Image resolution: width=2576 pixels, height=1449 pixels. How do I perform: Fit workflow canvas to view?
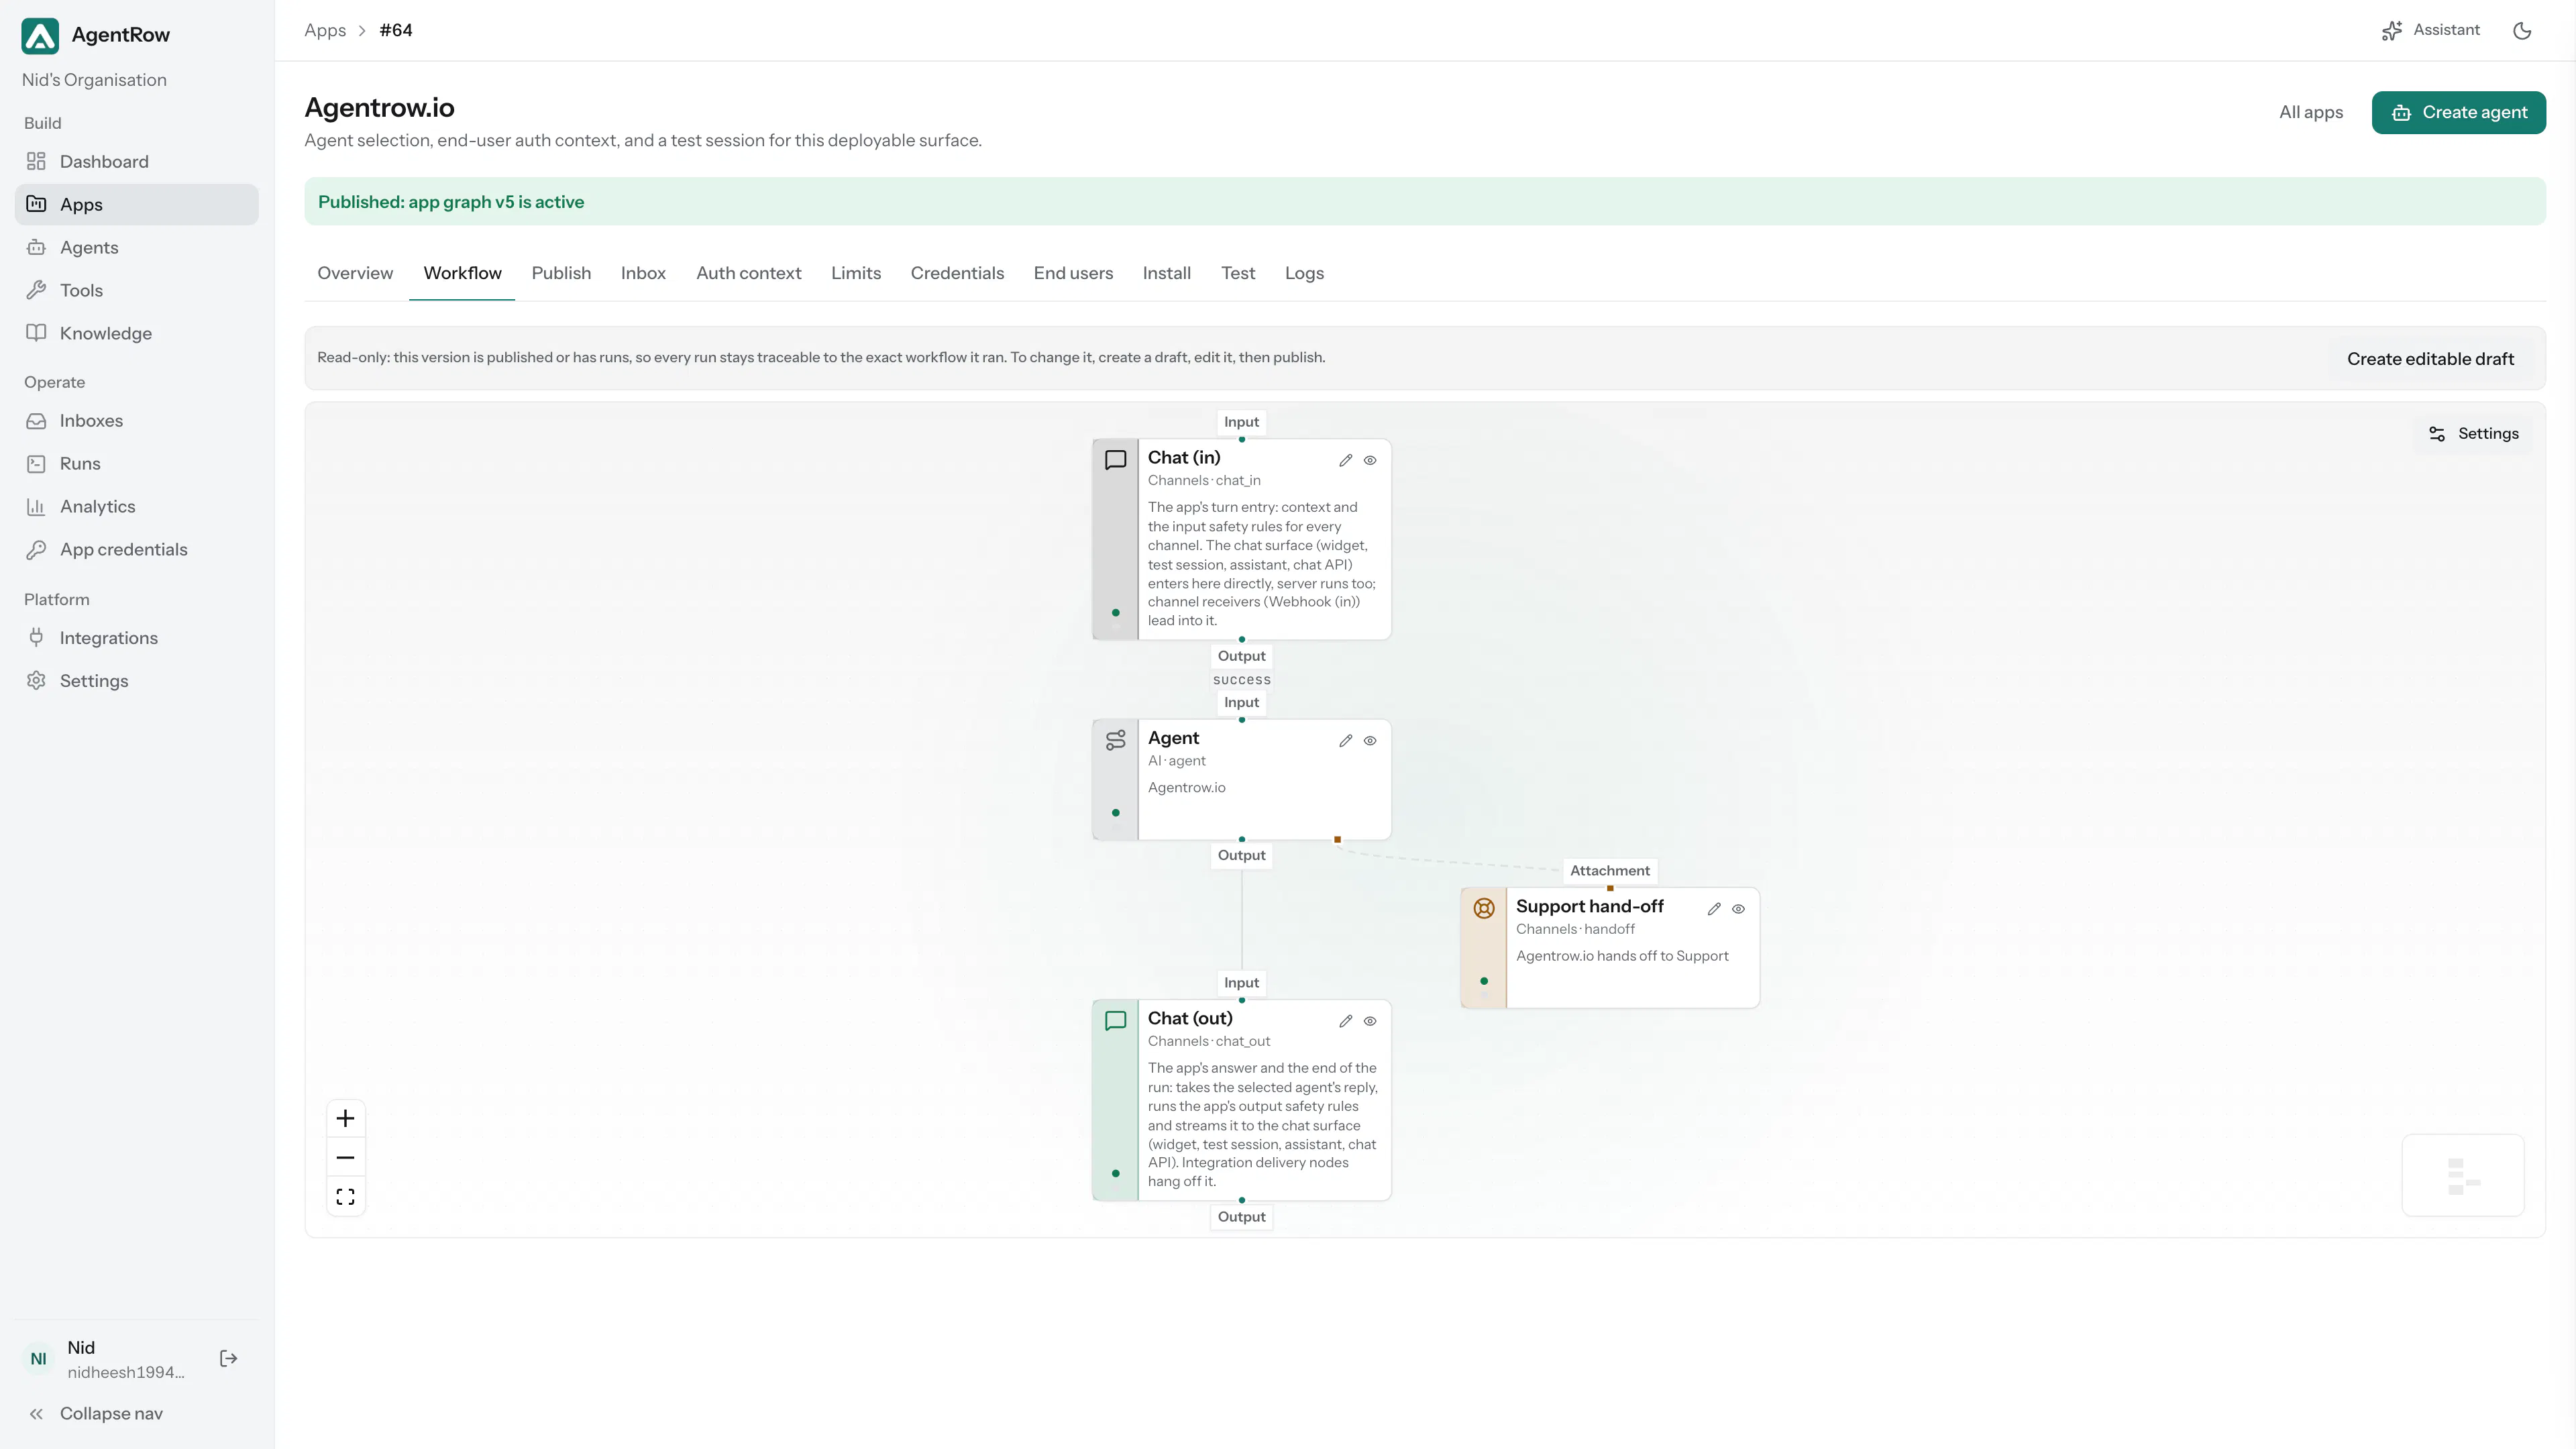point(346,1197)
